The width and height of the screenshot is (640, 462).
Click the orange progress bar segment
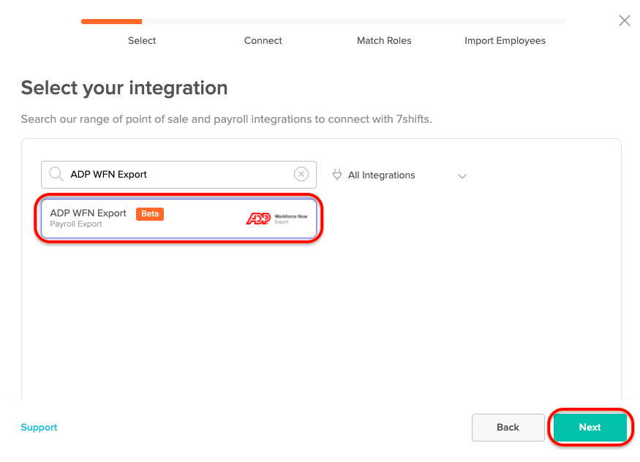(x=111, y=22)
